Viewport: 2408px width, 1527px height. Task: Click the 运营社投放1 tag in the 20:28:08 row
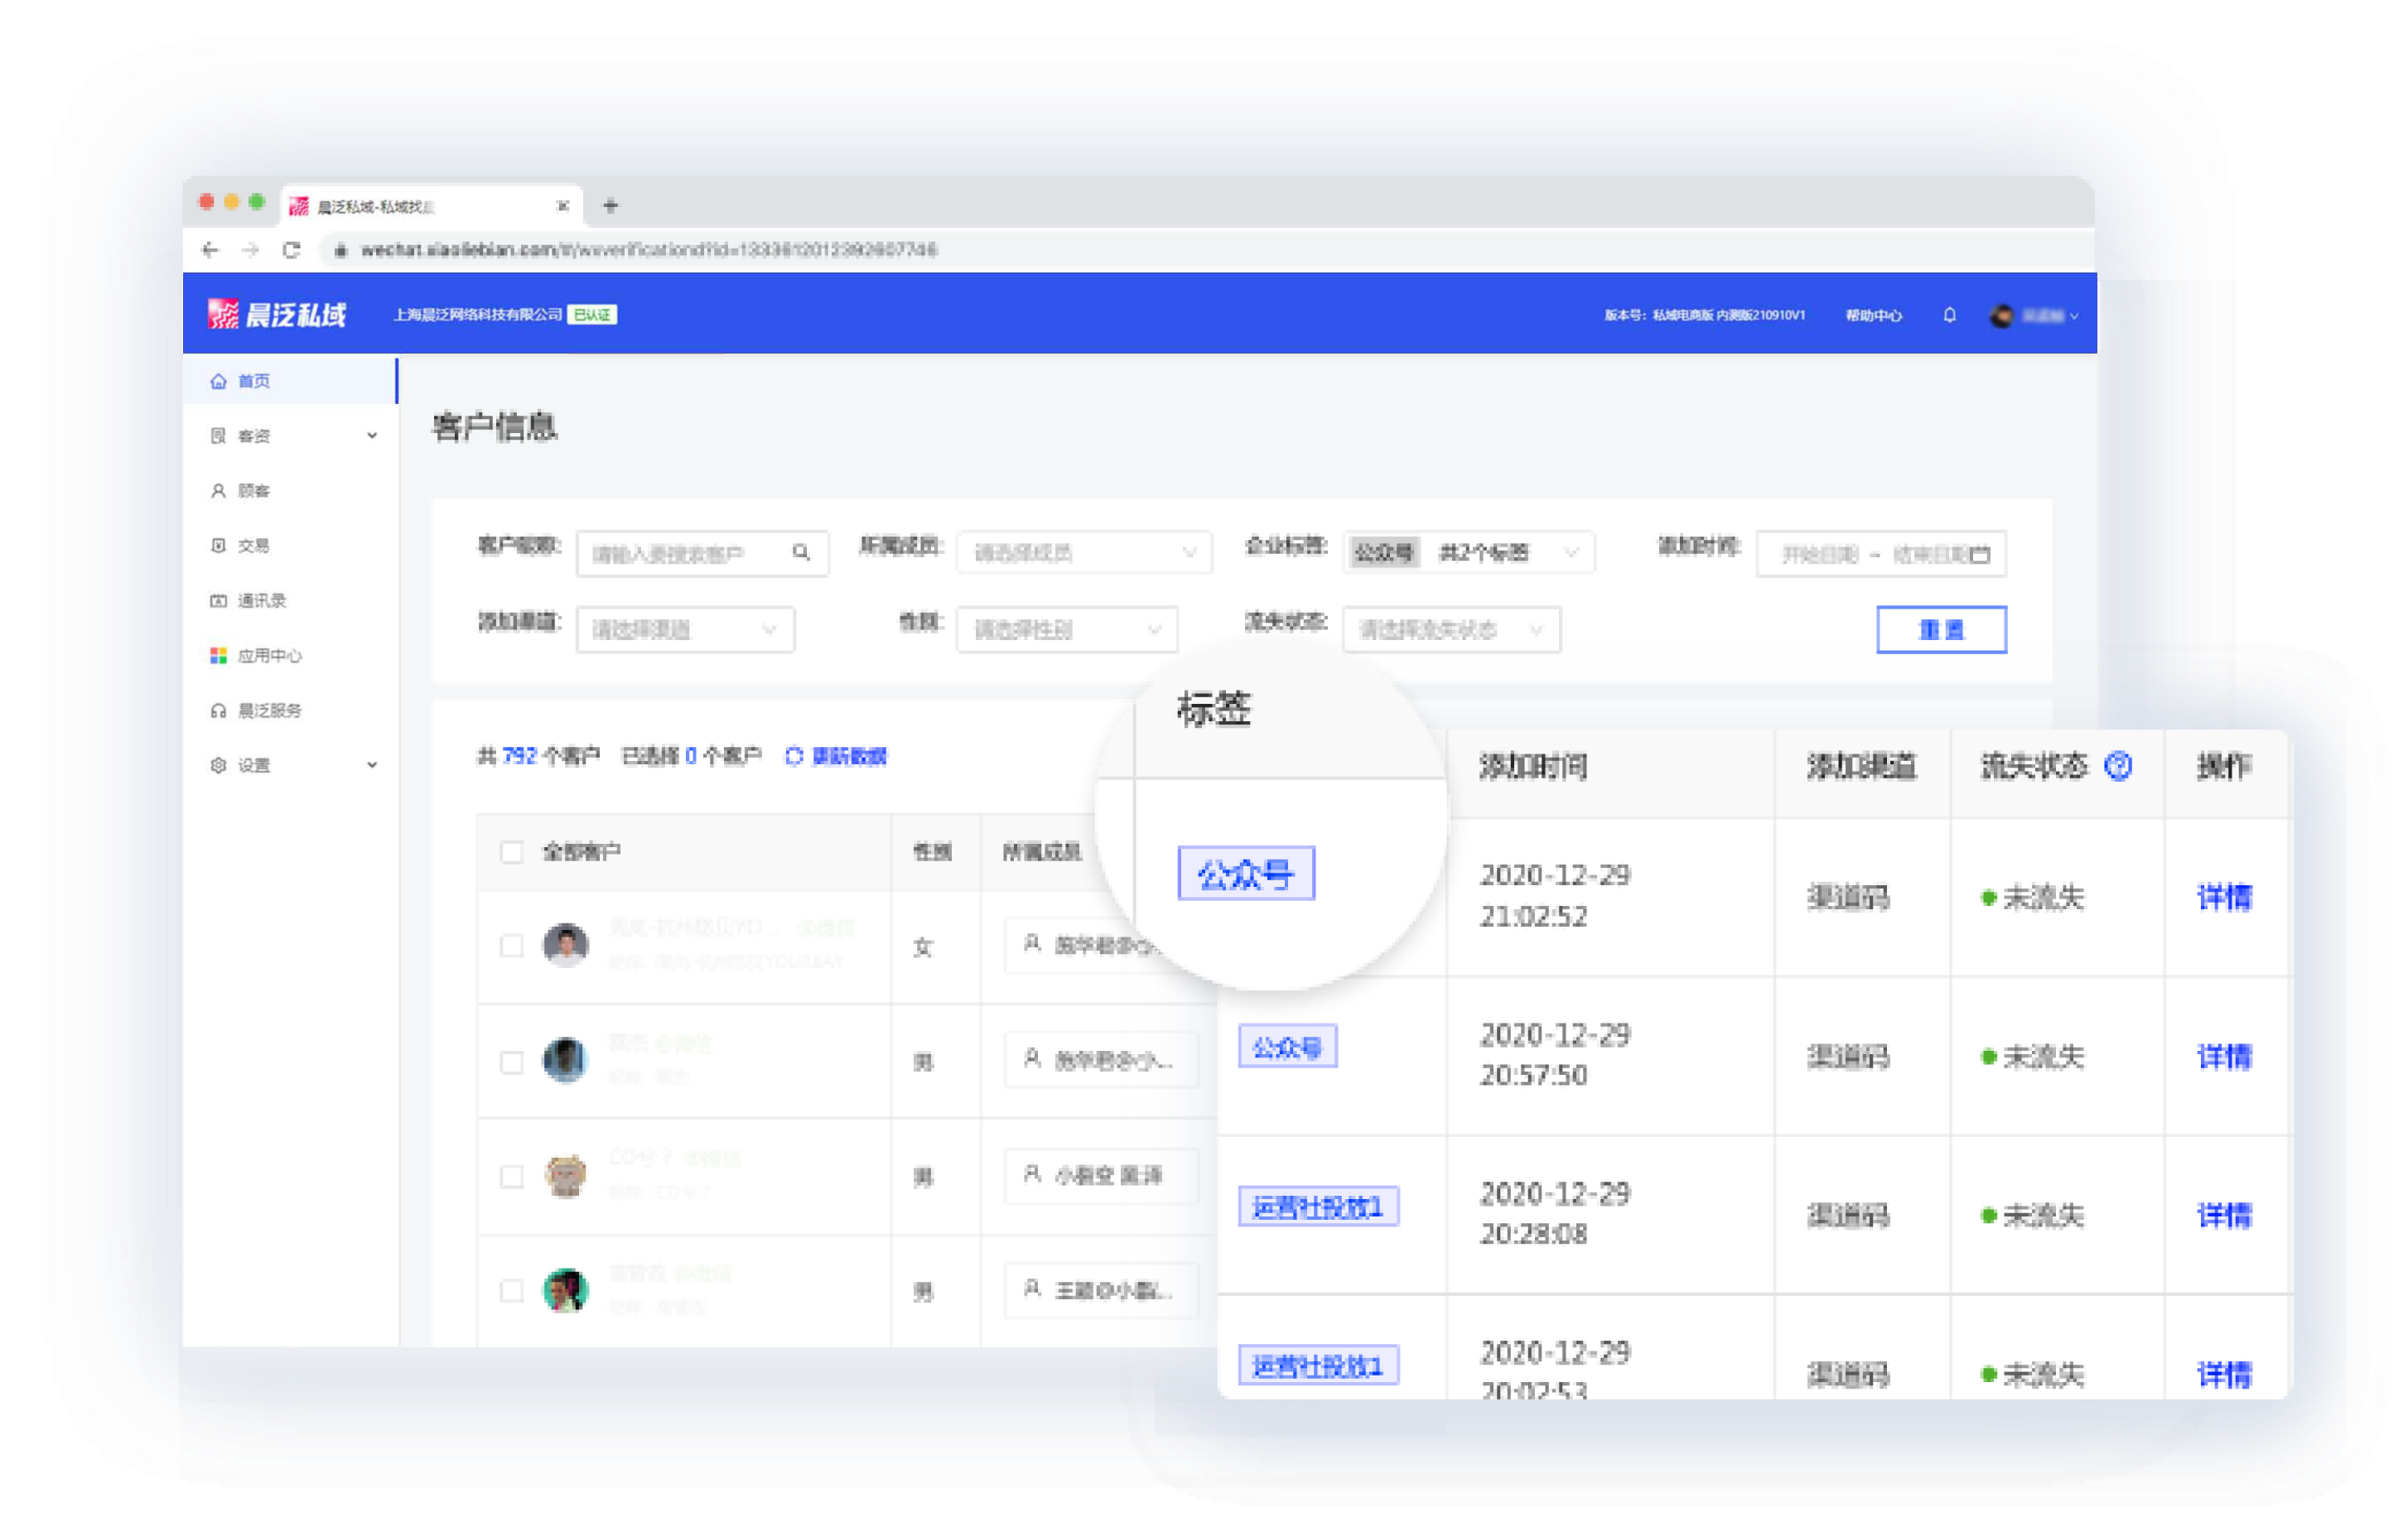pyautogui.click(x=1318, y=1207)
